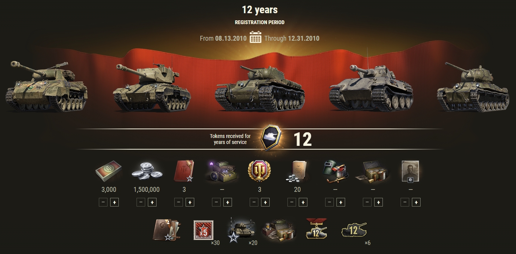Add one to the ammo crate reward
Viewport: 516px width, 254px height.
pyautogui.click(x=378, y=202)
